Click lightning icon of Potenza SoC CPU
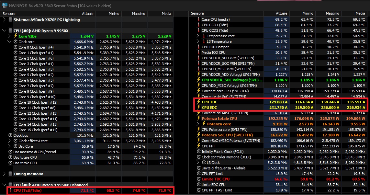370x195 pixels. tap(199, 135)
